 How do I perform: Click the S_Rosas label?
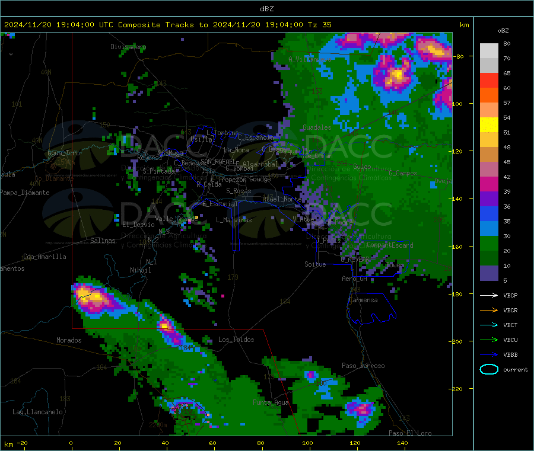tap(239, 191)
